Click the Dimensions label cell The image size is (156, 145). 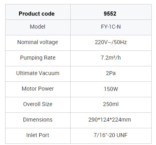38,120
